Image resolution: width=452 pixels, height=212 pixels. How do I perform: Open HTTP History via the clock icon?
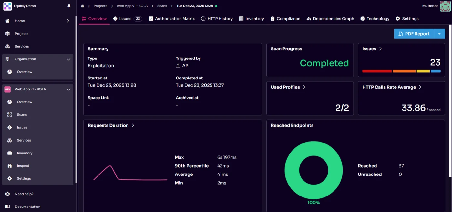pyautogui.click(x=203, y=19)
